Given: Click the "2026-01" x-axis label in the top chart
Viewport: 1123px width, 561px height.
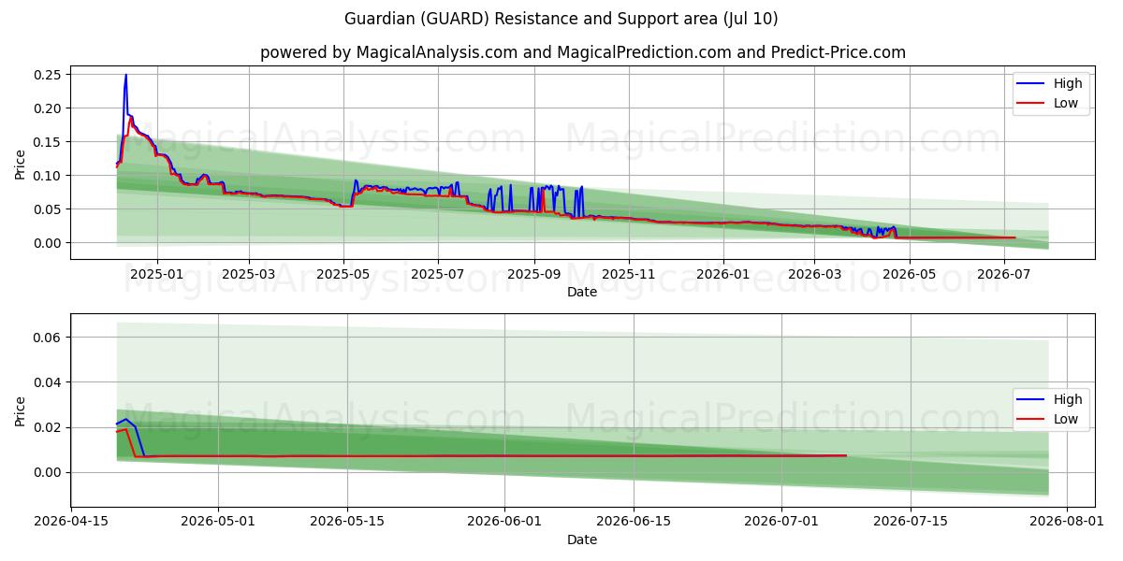Looking at the screenshot, I should click(723, 275).
